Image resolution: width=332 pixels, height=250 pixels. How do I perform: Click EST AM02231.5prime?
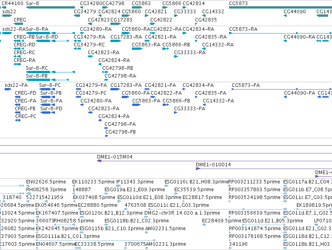pyautogui.click(x=165, y=229)
